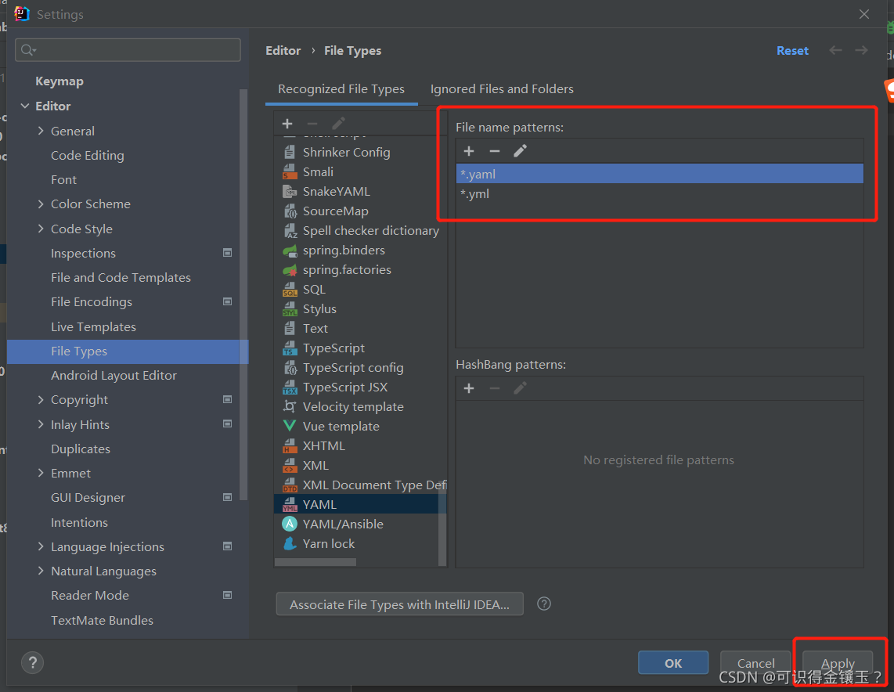Open help for Associate File Types
The image size is (894, 692).
click(x=544, y=604)
